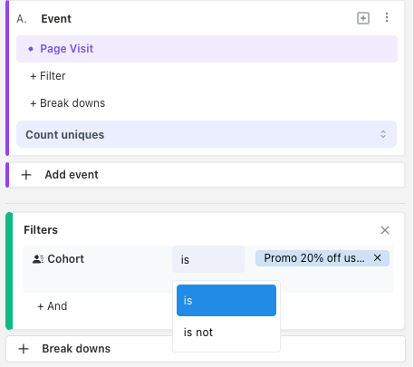Choose 'is' in the operator menu
Image resolution: width=414 pixels, height=367 pixels.
(x=226, y=300)
